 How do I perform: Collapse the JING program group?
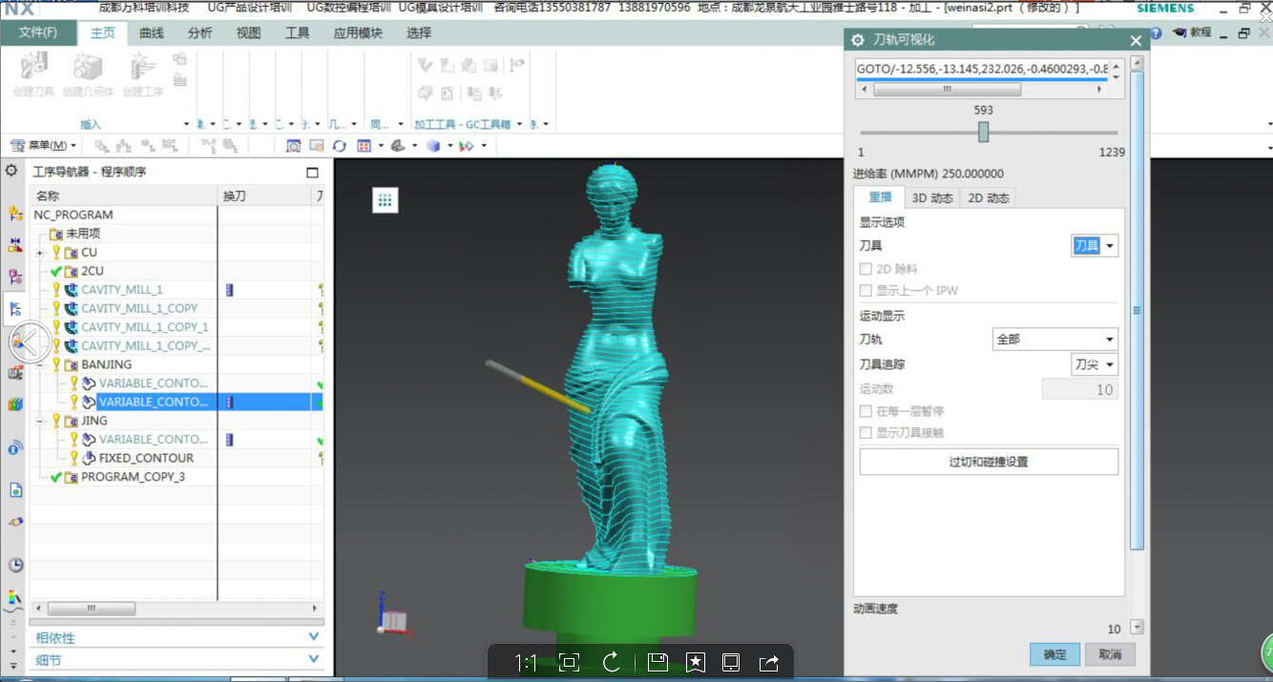[39, 421]
